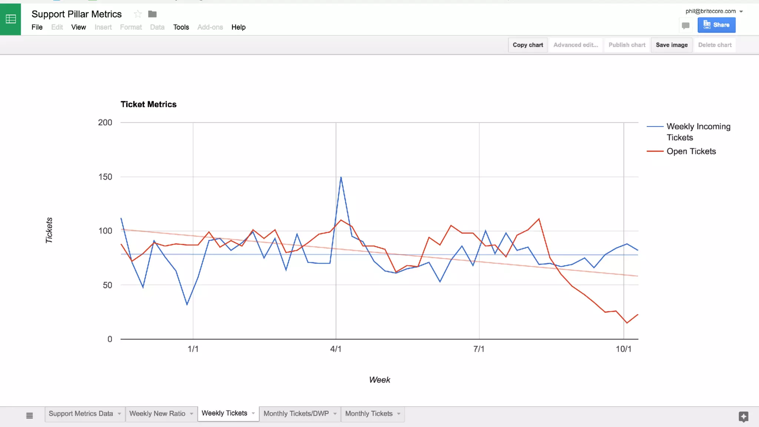Click the Copy chart button
The height and width of the screenshot is (427, 759).
[528, 45]
